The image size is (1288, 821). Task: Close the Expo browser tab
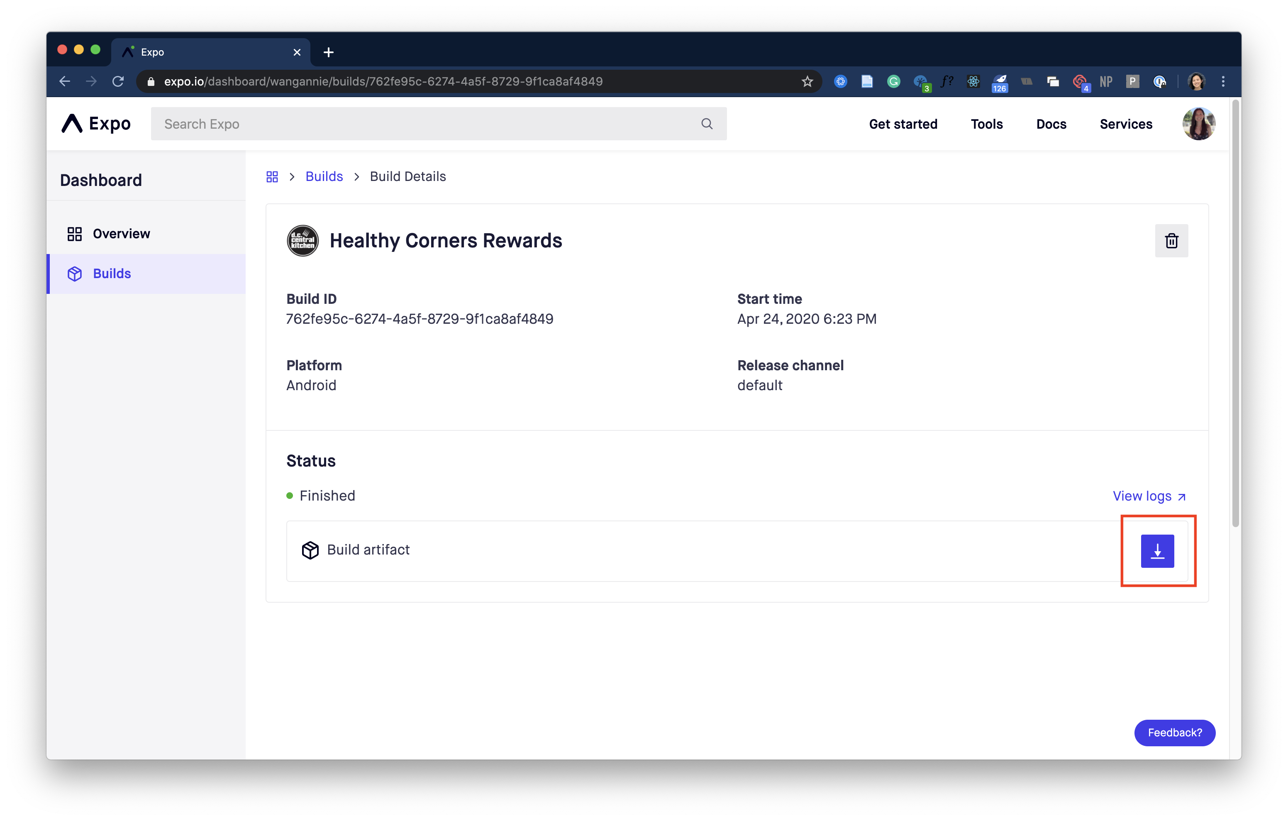(297, 52)
